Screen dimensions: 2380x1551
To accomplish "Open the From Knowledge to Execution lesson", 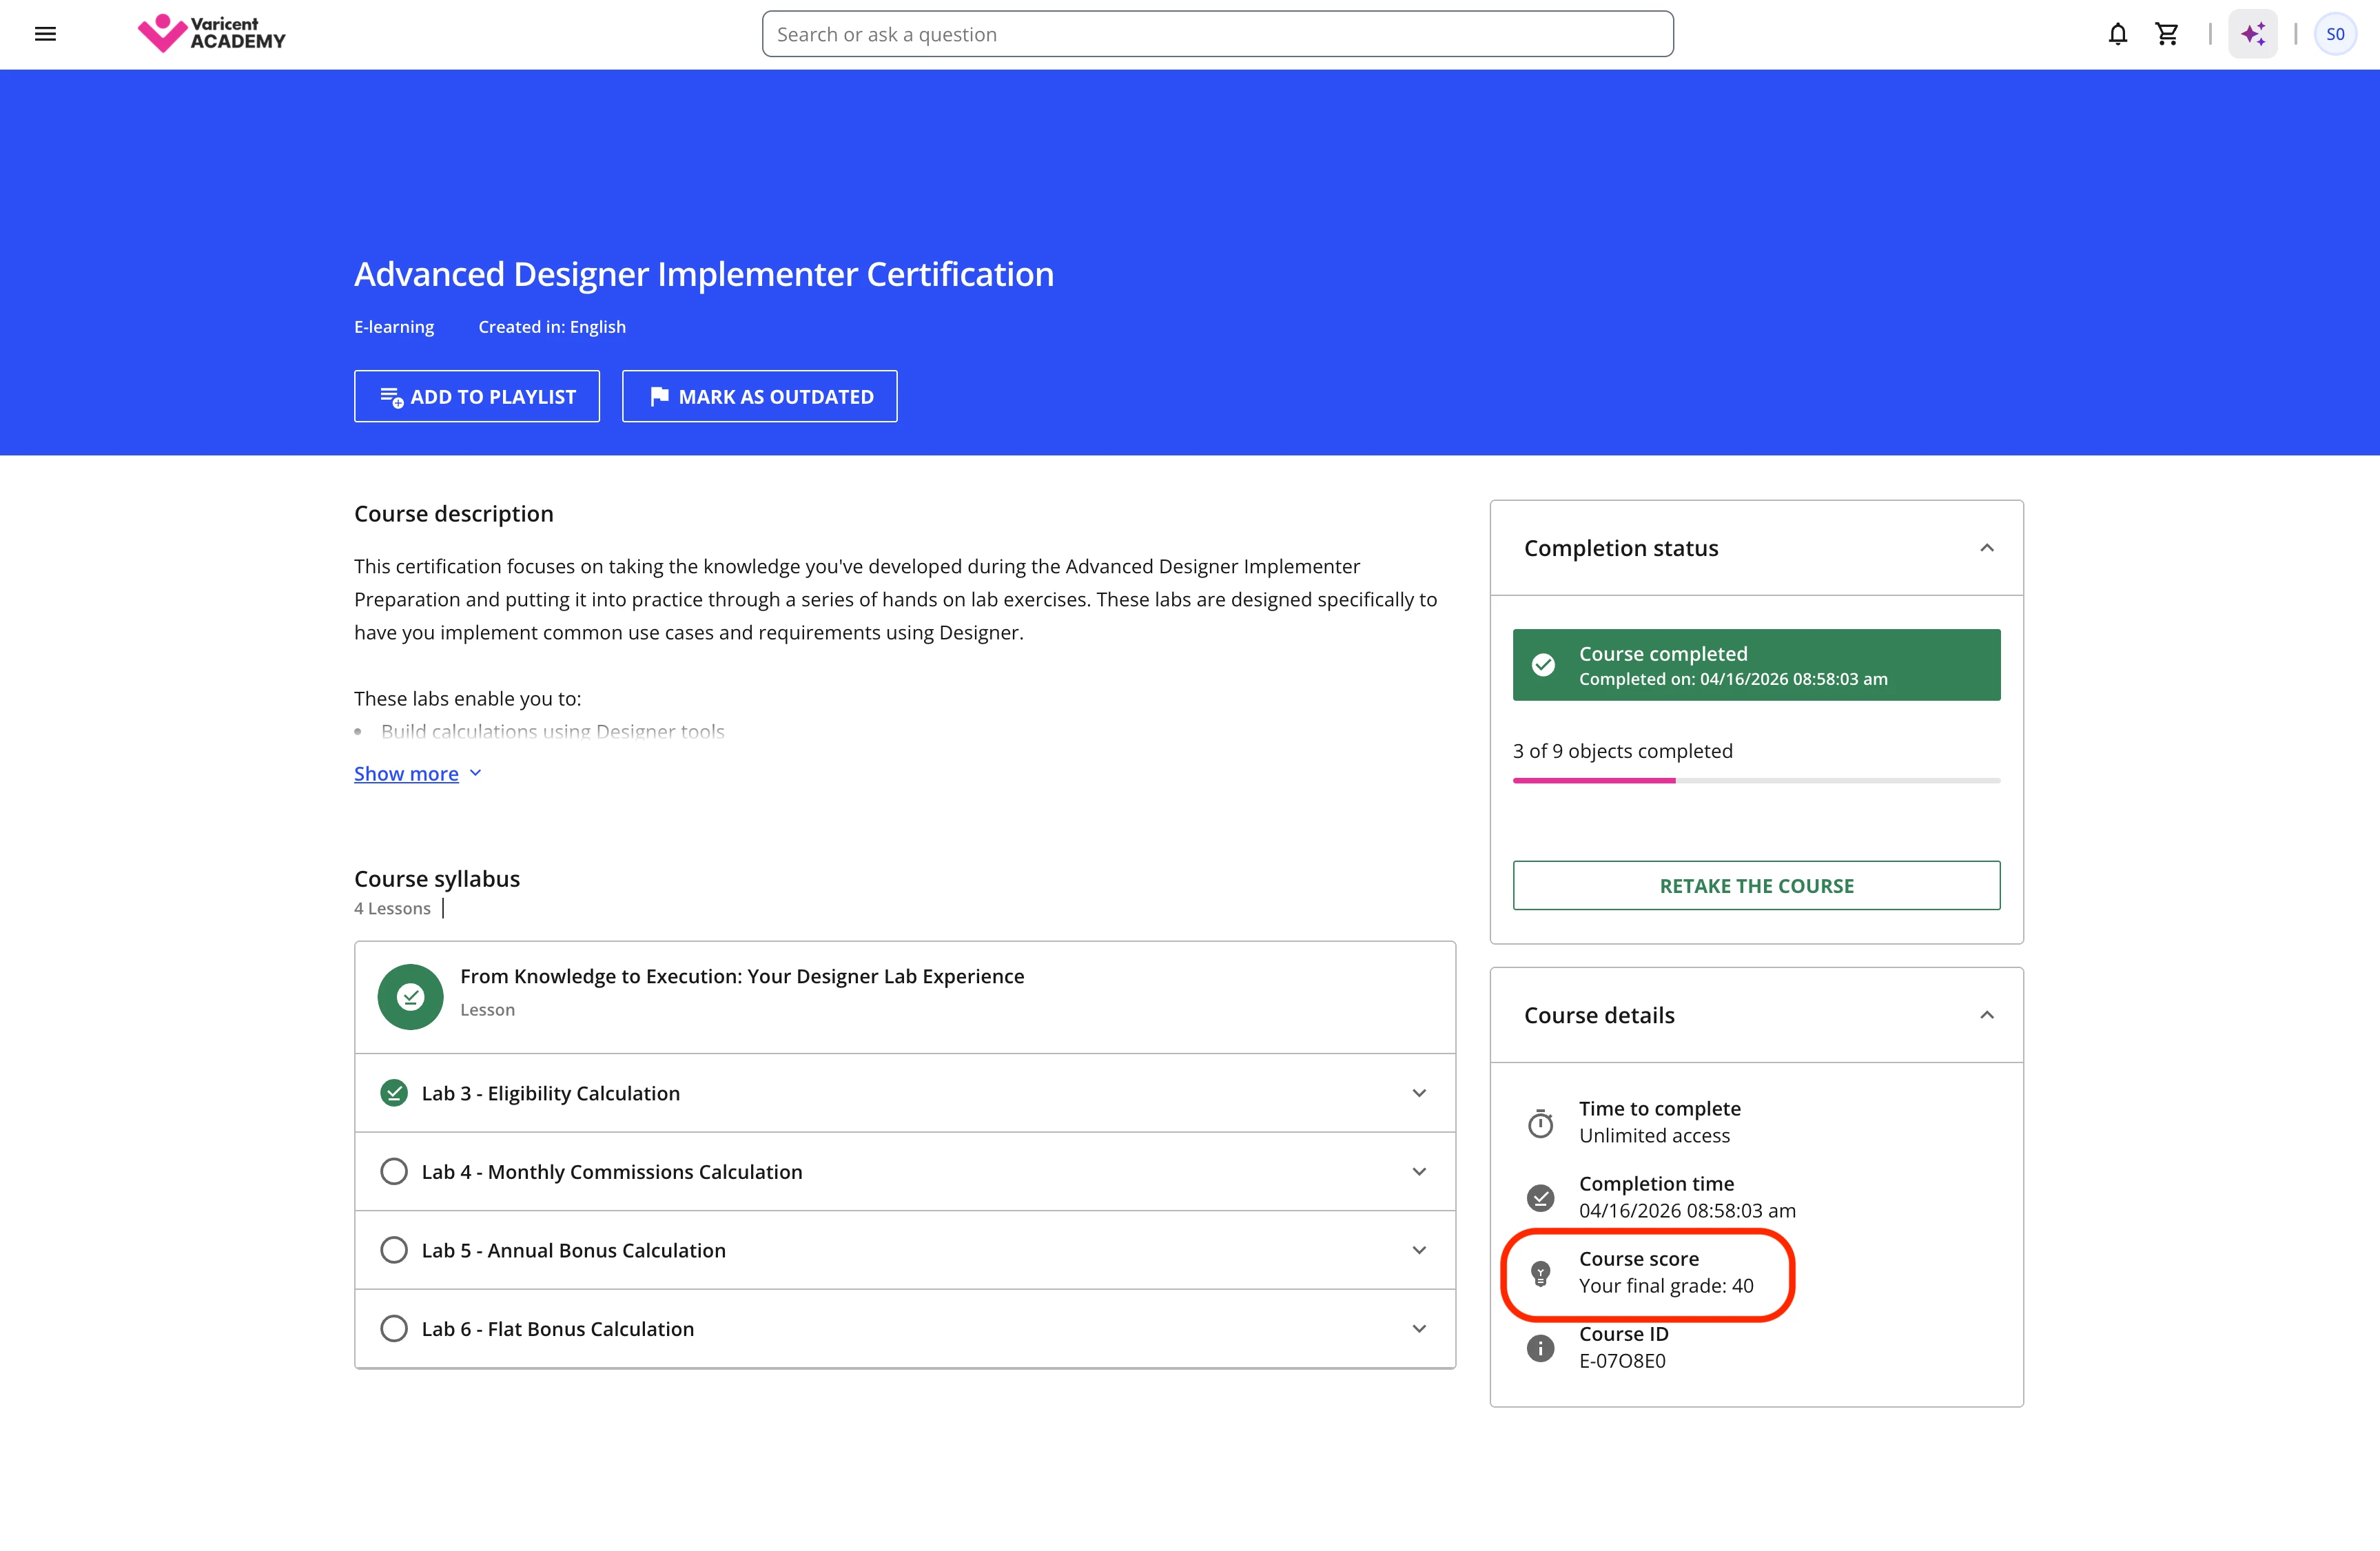I will [741, 976].
